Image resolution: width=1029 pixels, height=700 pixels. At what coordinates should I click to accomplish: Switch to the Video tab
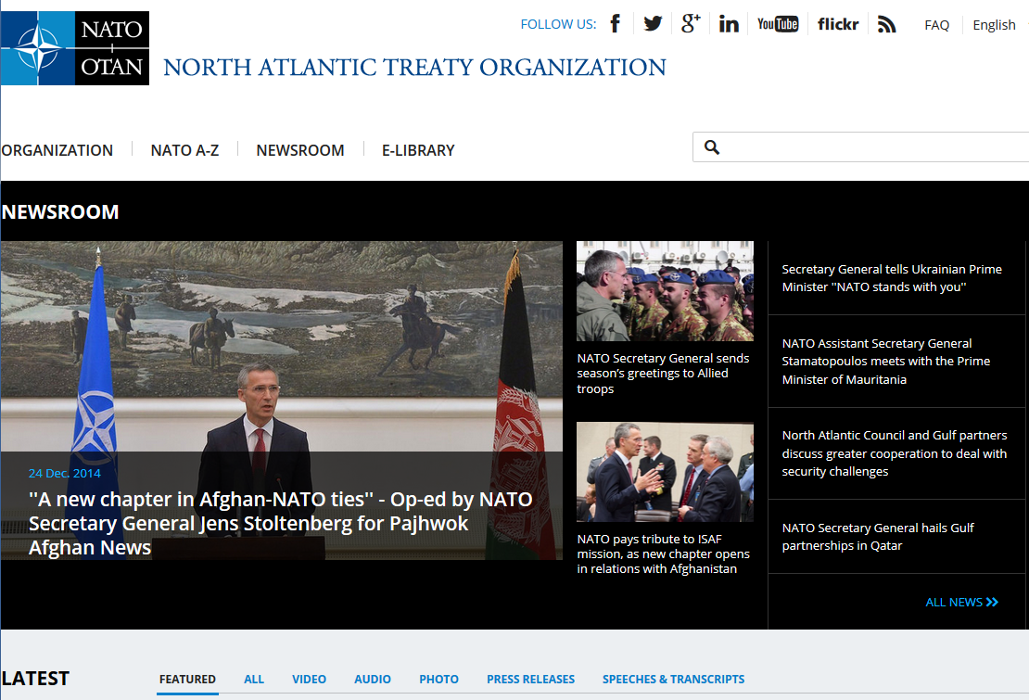click(309, 679)
